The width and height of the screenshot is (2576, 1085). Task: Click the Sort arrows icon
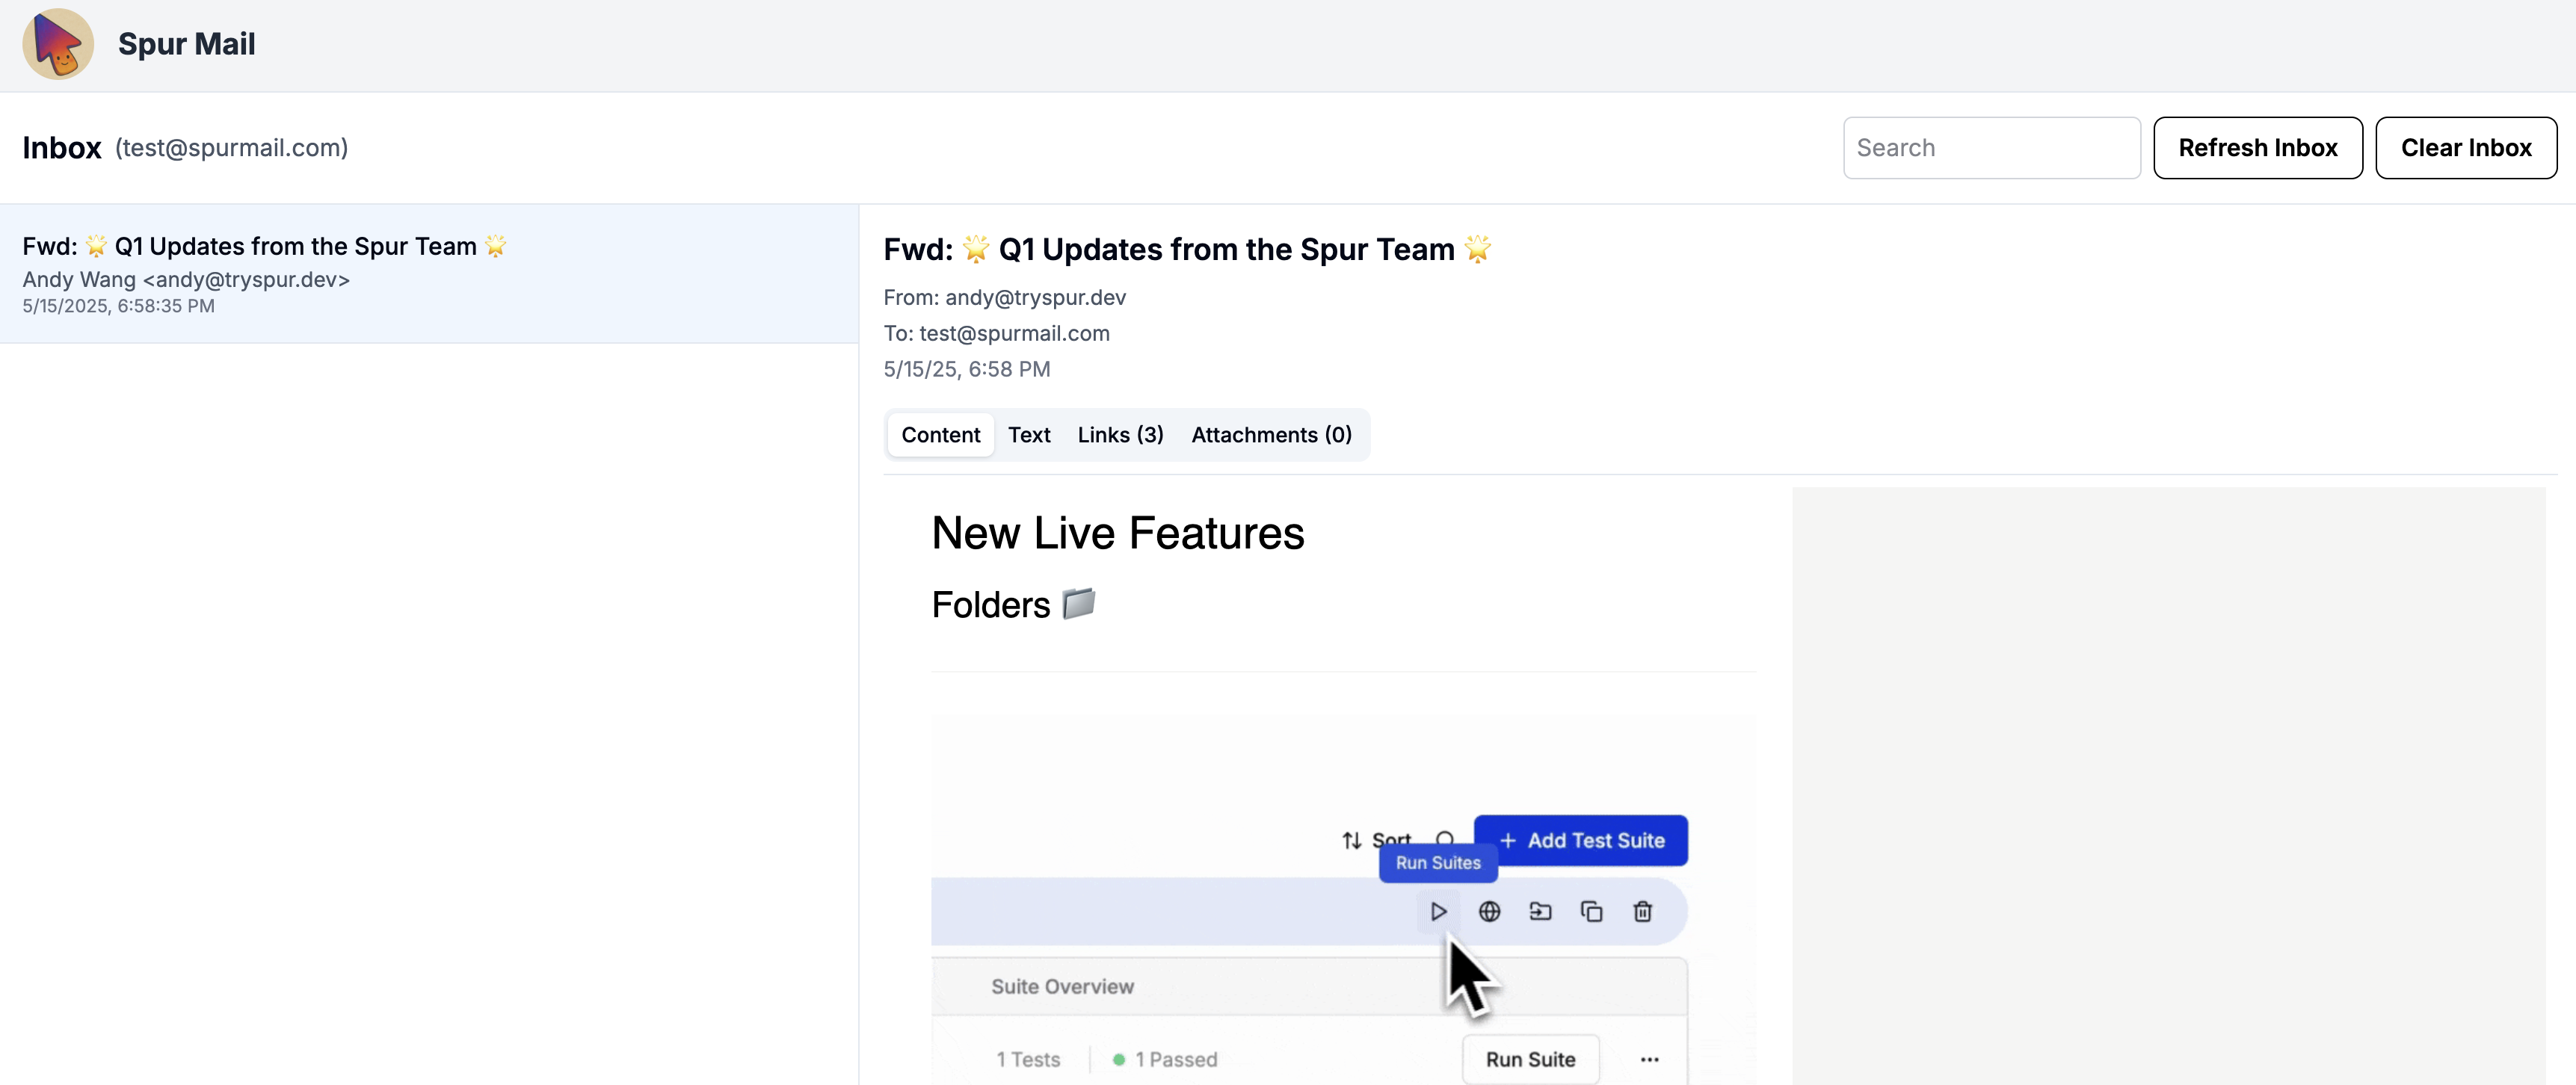(1352, 840)
